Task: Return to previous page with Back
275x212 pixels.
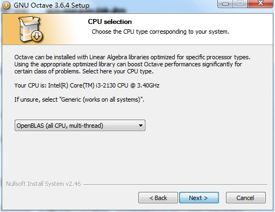Action: point(158,198)
